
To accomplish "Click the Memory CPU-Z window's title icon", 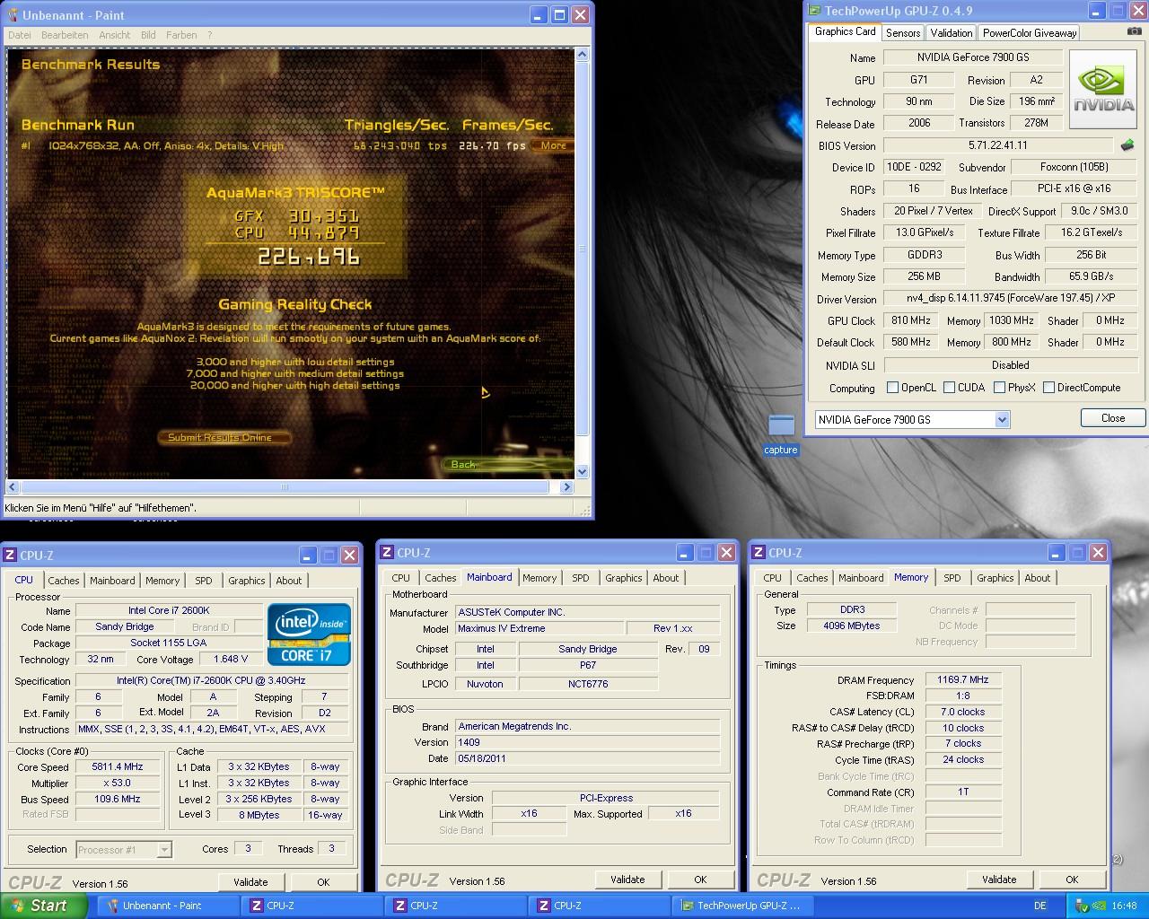I will coord(759,553).
